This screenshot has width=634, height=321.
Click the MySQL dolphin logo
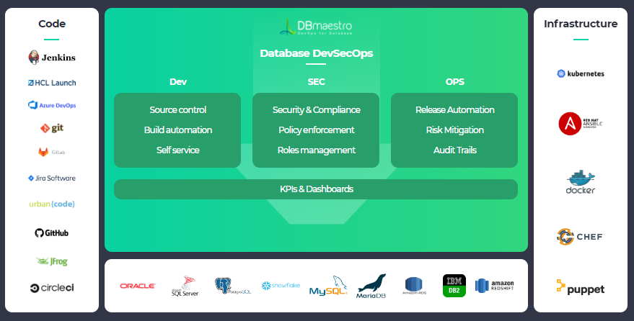[x=328, y=286]
